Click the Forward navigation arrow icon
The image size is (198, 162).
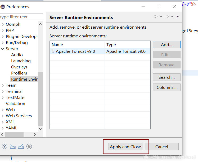(167, 16)
